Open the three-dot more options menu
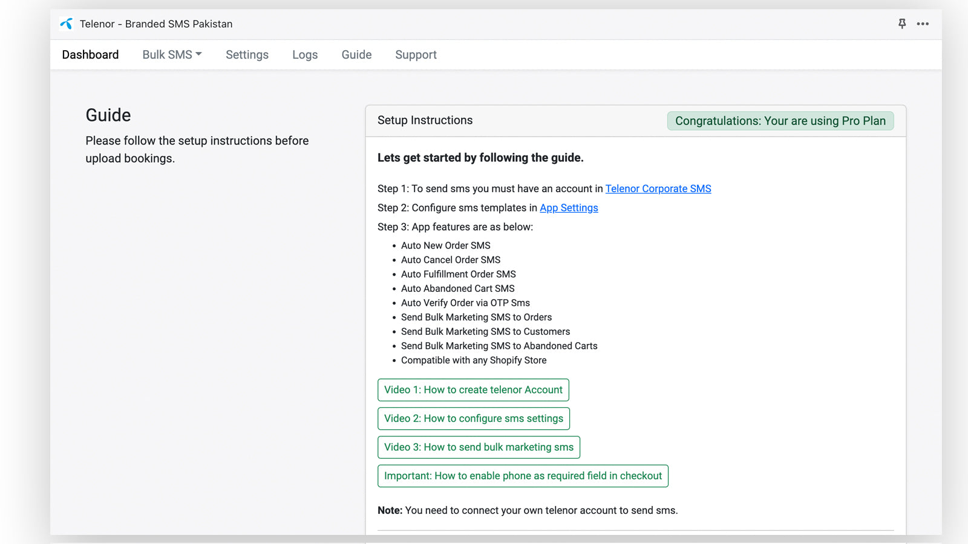This screenshot has height=544, width=968. click(x=923, y=24)
